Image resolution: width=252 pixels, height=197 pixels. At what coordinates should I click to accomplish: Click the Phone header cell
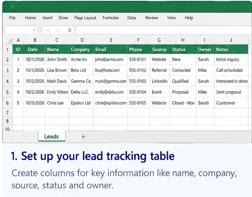139,49
